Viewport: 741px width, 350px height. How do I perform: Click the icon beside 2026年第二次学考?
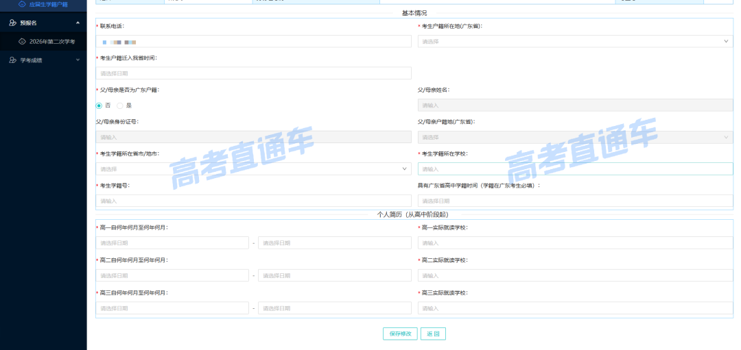(x=22, y=42)
